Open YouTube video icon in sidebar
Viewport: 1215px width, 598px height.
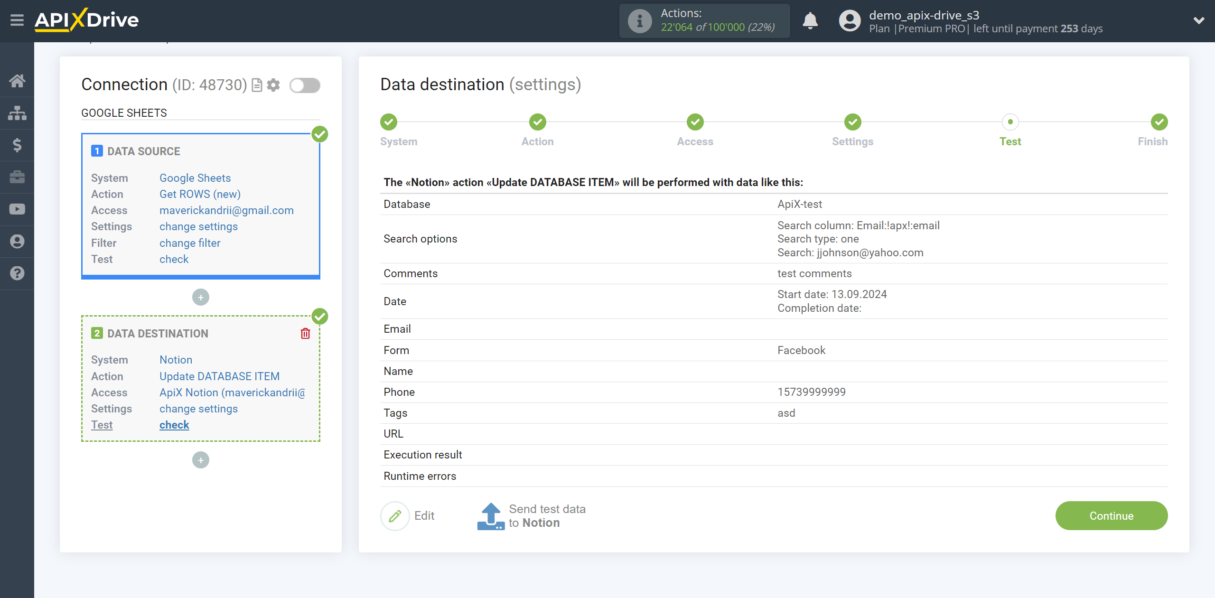17,209
